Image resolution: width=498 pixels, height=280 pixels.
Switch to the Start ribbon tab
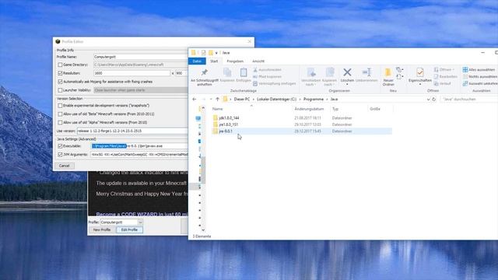click(214, 61)
